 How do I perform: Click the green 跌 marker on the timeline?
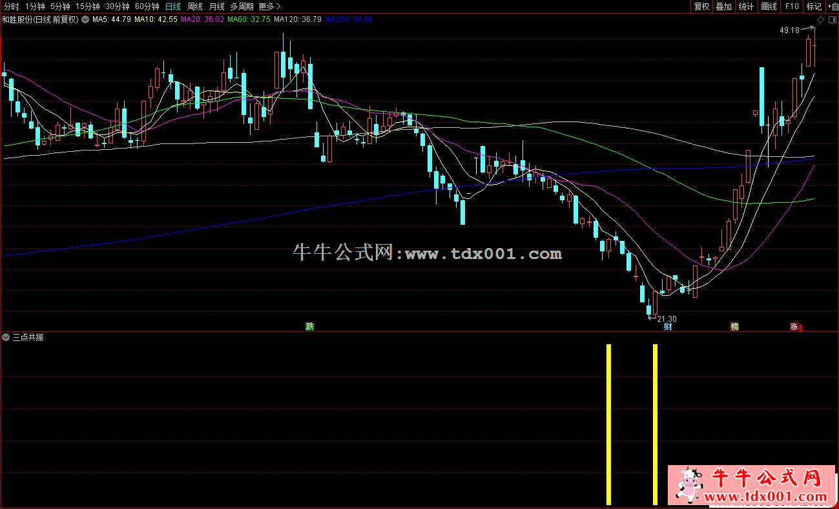tap(310, 326)
